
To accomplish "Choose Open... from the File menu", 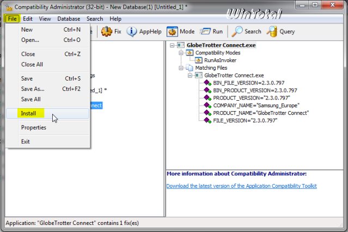I will [47, 40].
